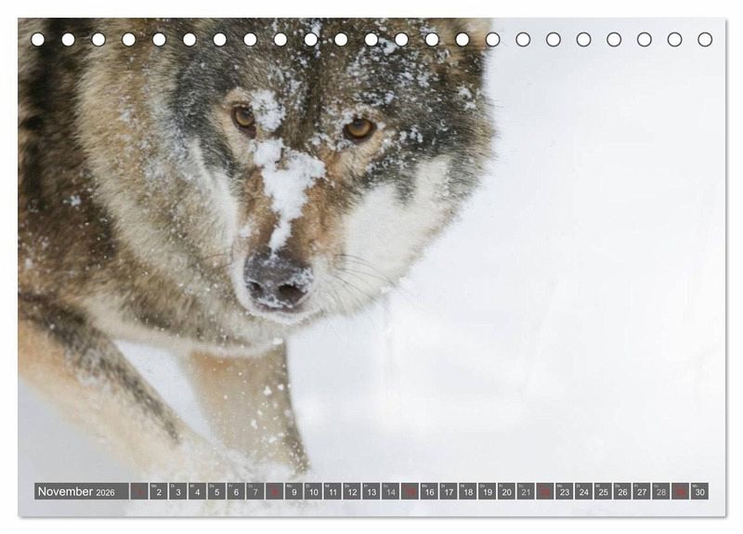Image resolution: width=743 pixels, height=534 pixels.
Task: Choose date 19 in the date row
Action: [x=487, y=491]
